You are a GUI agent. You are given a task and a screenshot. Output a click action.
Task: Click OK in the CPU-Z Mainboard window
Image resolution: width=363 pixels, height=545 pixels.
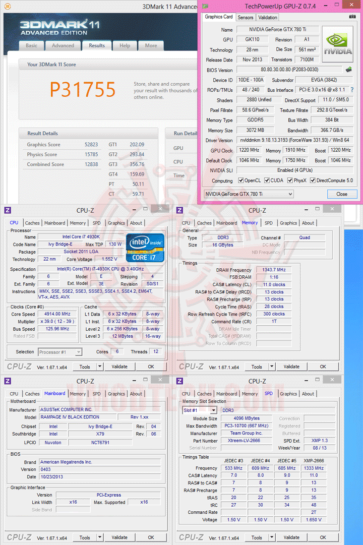click(x=151, y=537)
